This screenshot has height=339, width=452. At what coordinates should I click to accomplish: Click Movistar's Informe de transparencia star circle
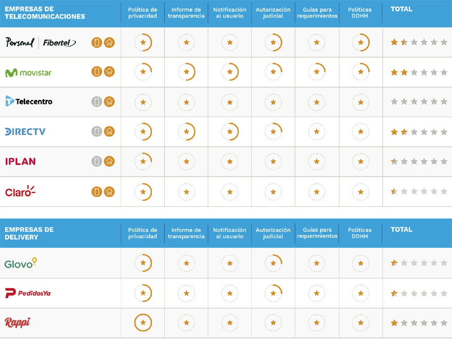click(x=186, y=72)
